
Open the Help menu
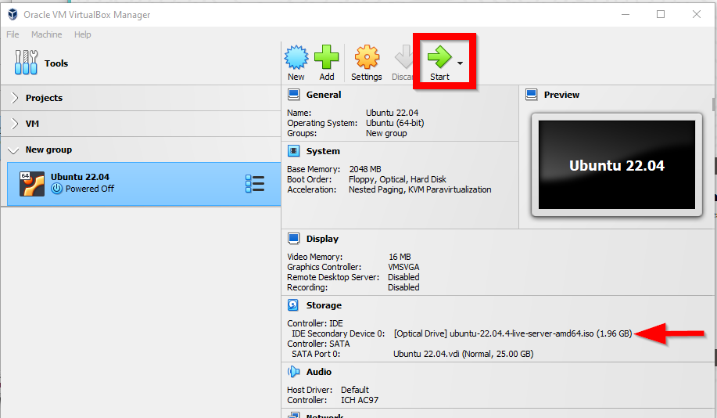[x=83, y=34]
